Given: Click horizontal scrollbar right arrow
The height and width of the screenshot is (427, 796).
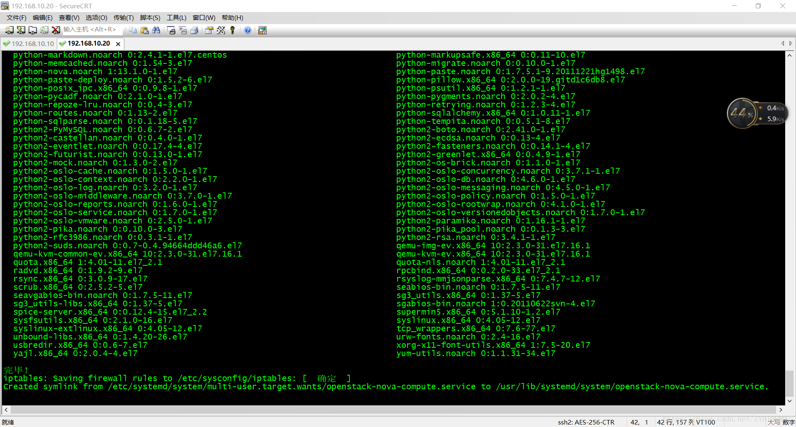Looking at the screenshot, I should (781, 410).
